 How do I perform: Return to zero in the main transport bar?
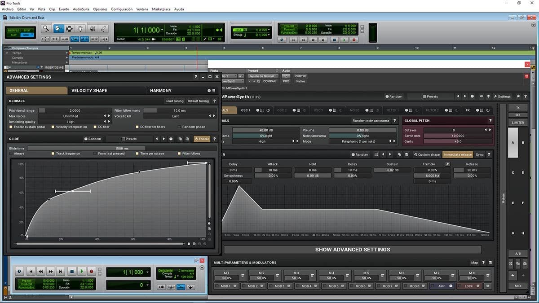[x=293, y=40]
